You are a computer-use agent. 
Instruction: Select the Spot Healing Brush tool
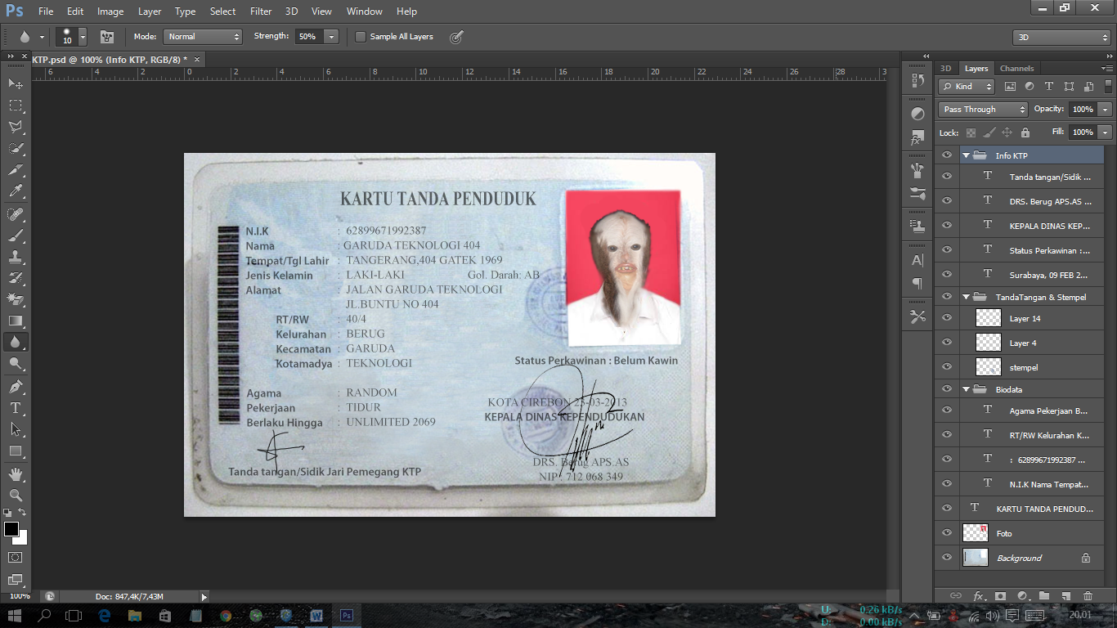pos(16,214)
